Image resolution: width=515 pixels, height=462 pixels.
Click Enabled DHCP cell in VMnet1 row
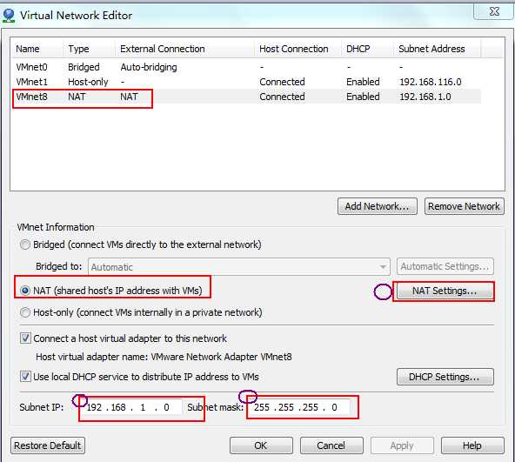363,82
